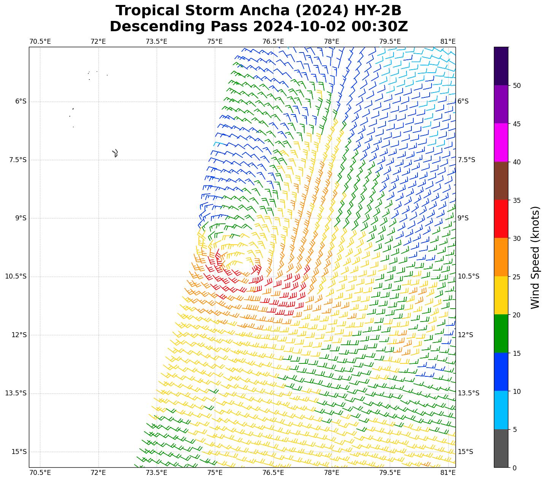Select the dark purple colorbar band above 50
The image size is (546, 481).
[x=501, y=66]
